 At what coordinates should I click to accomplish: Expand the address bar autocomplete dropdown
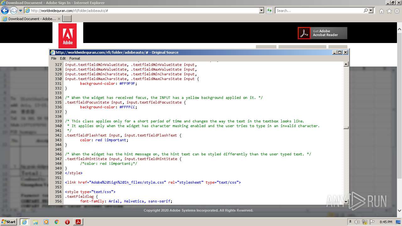(x=262, y=11)
